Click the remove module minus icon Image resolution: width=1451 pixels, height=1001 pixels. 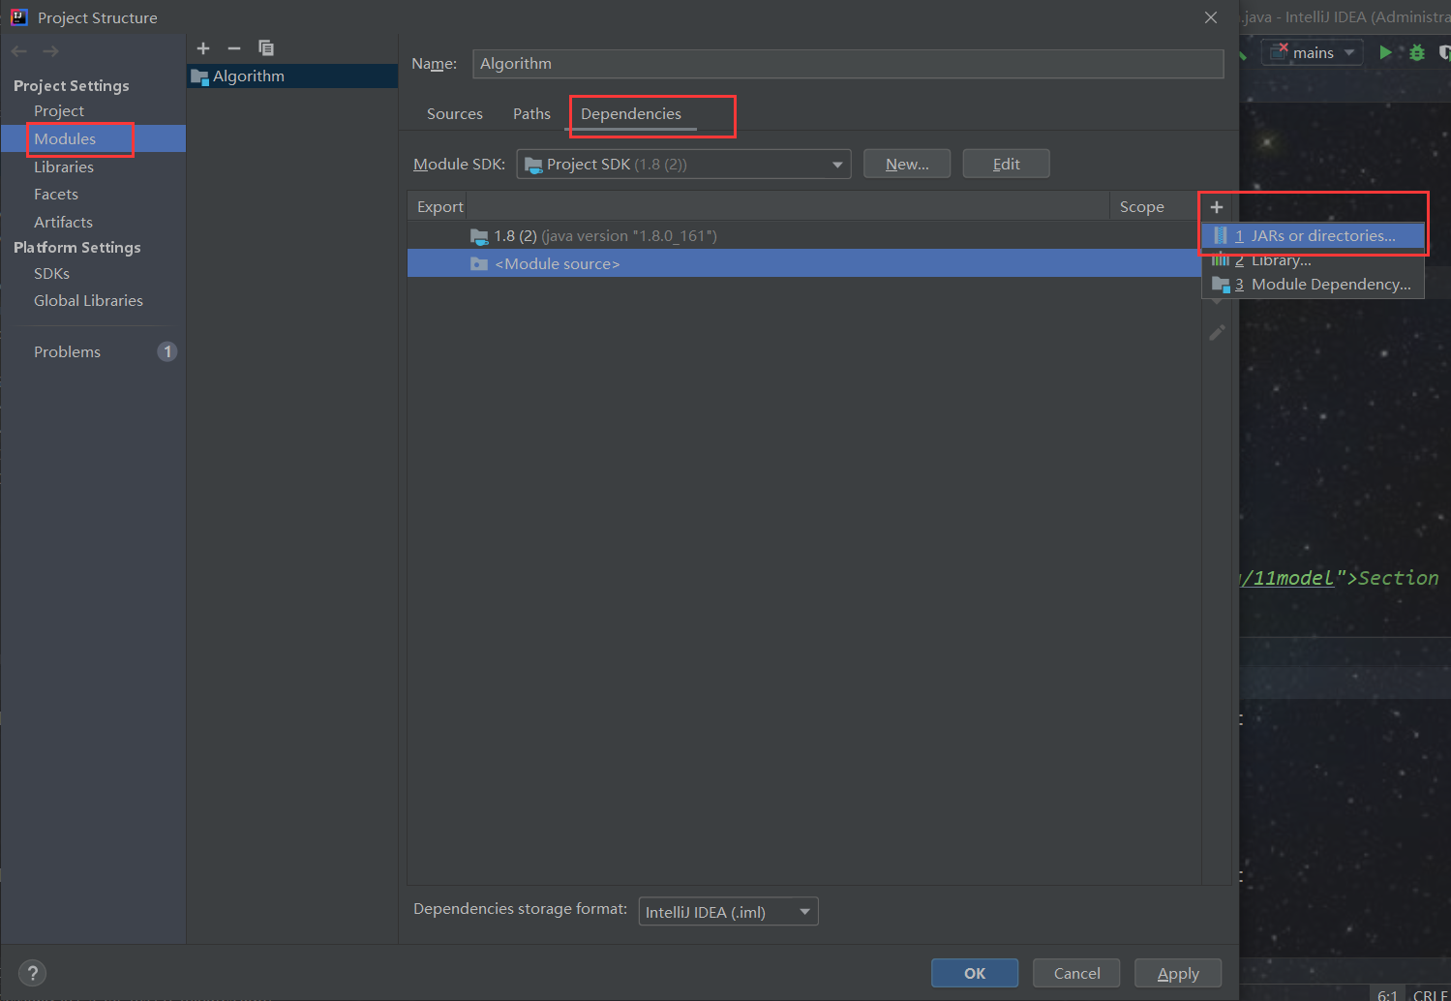[234, 48]
